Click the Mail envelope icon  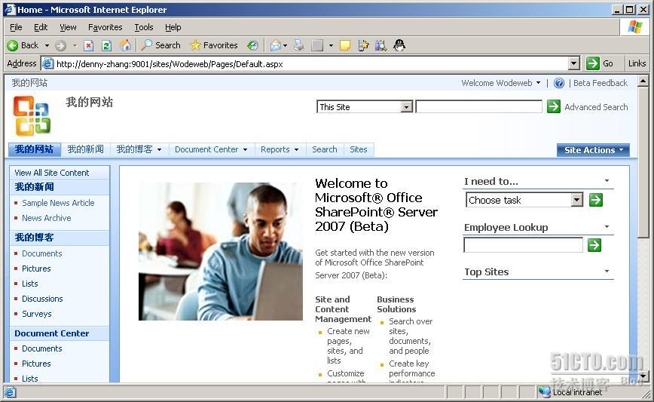point(275,45)
